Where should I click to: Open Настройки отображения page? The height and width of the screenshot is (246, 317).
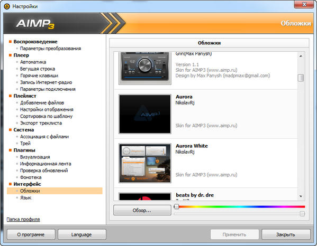click(x=47, y=109)
